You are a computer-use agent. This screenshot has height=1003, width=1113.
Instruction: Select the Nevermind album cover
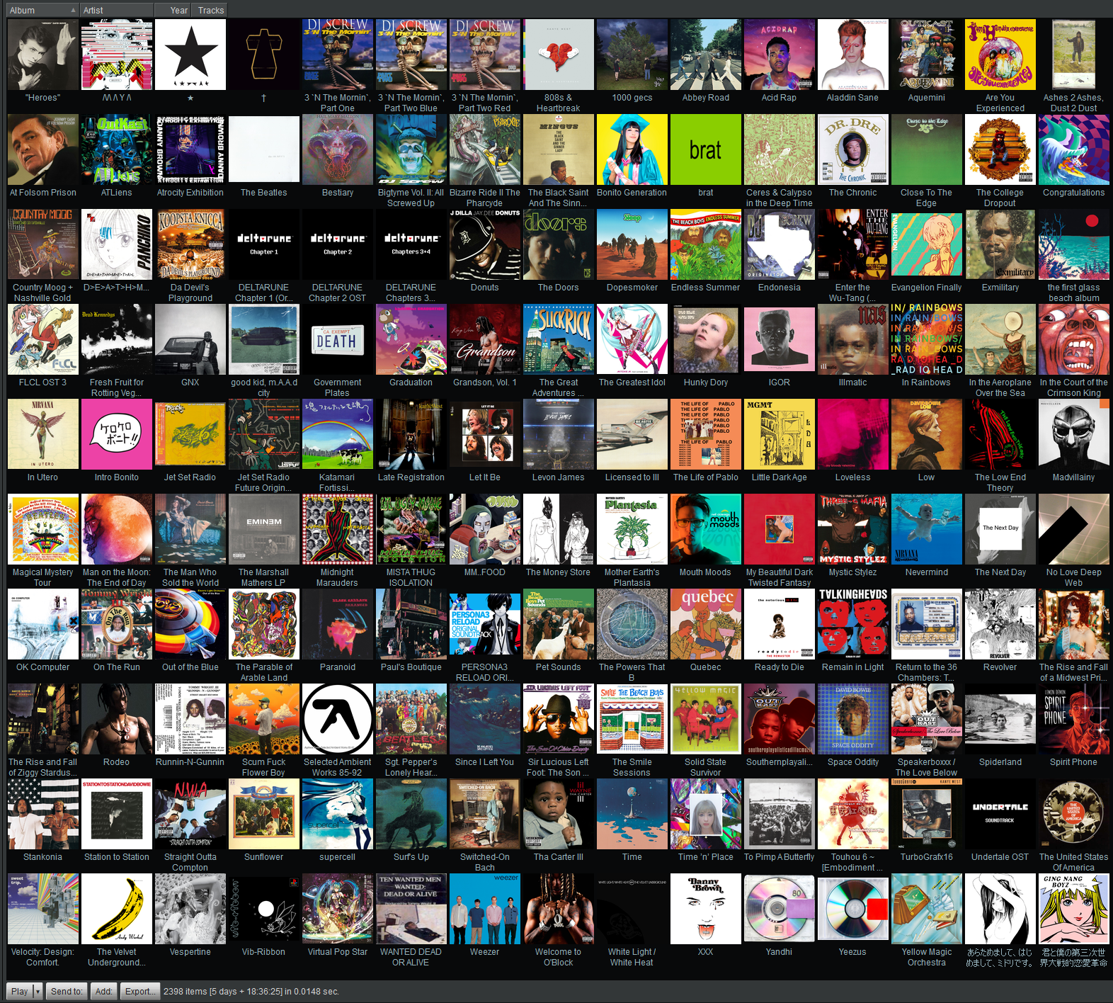[x=927, y=529]
